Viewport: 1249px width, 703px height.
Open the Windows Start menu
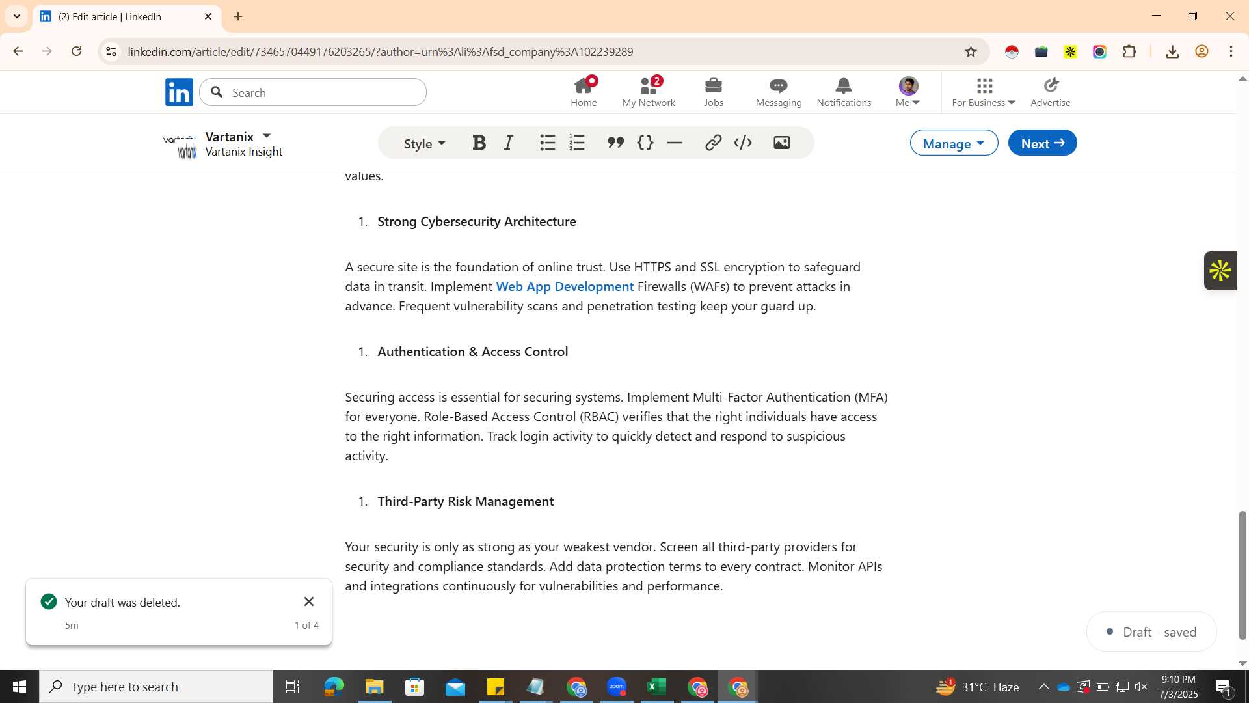click(x=19, y=687)
